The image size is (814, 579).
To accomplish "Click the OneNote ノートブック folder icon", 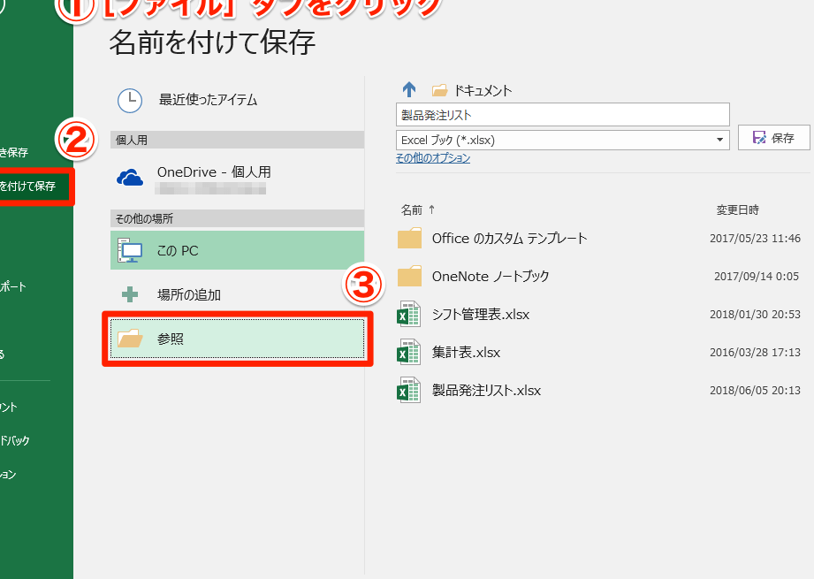I will click(x=409, y=277).
